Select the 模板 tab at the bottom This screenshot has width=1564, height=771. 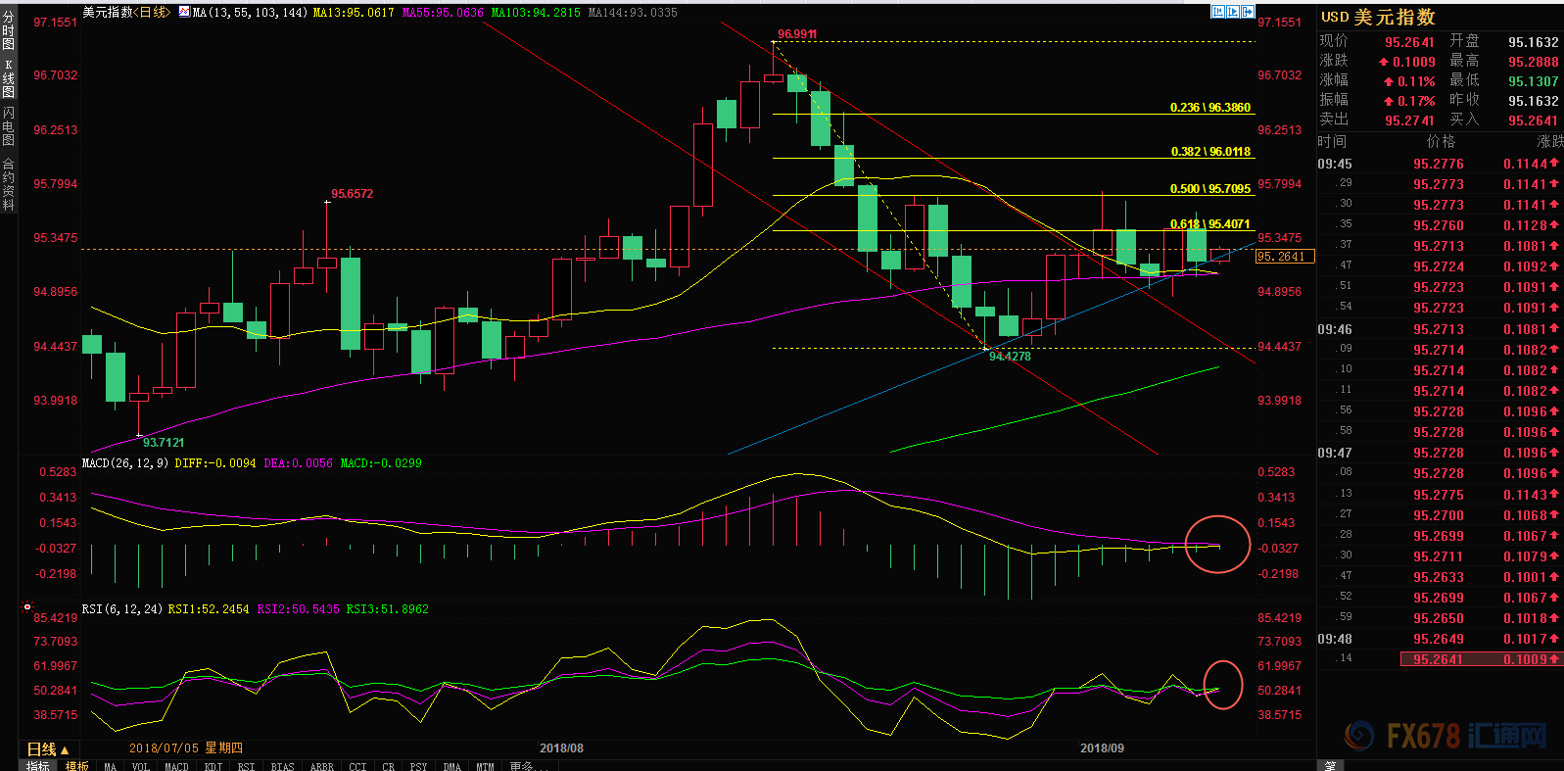(x=77, y=765)
